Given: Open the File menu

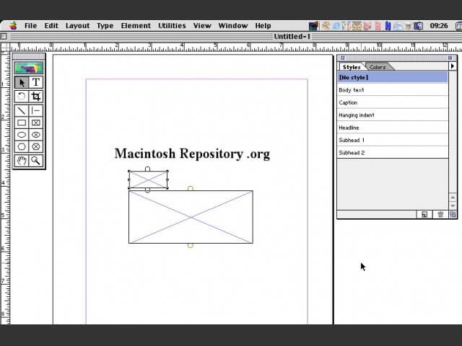Looking at the screenshot, I should (x=30, y=26).
